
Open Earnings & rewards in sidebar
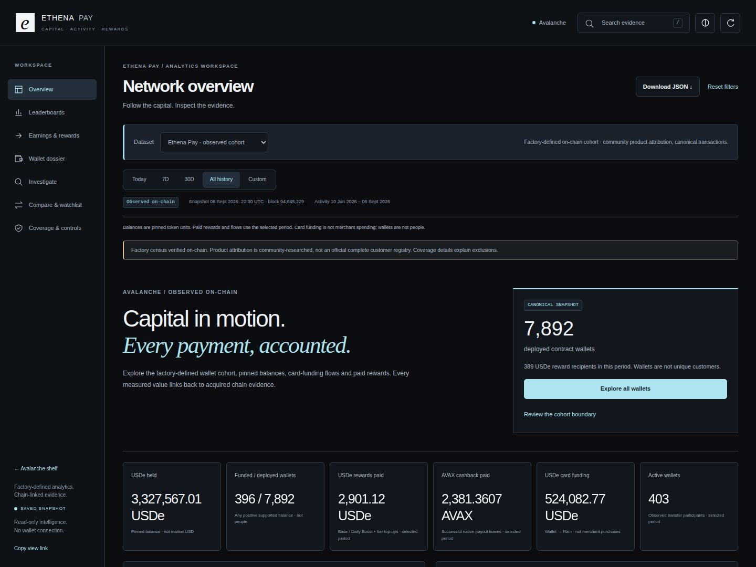pyautogui.click(x=52, y=135)
